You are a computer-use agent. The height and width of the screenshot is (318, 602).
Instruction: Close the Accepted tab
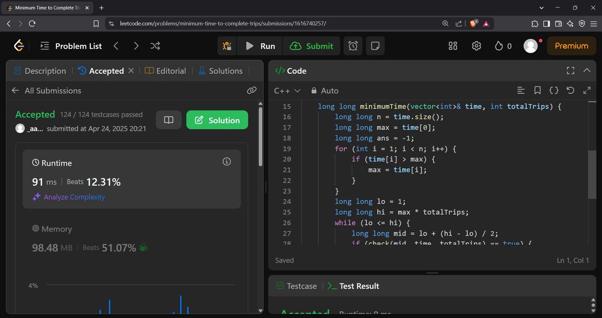pyautogui.click(x=131, y=71)
